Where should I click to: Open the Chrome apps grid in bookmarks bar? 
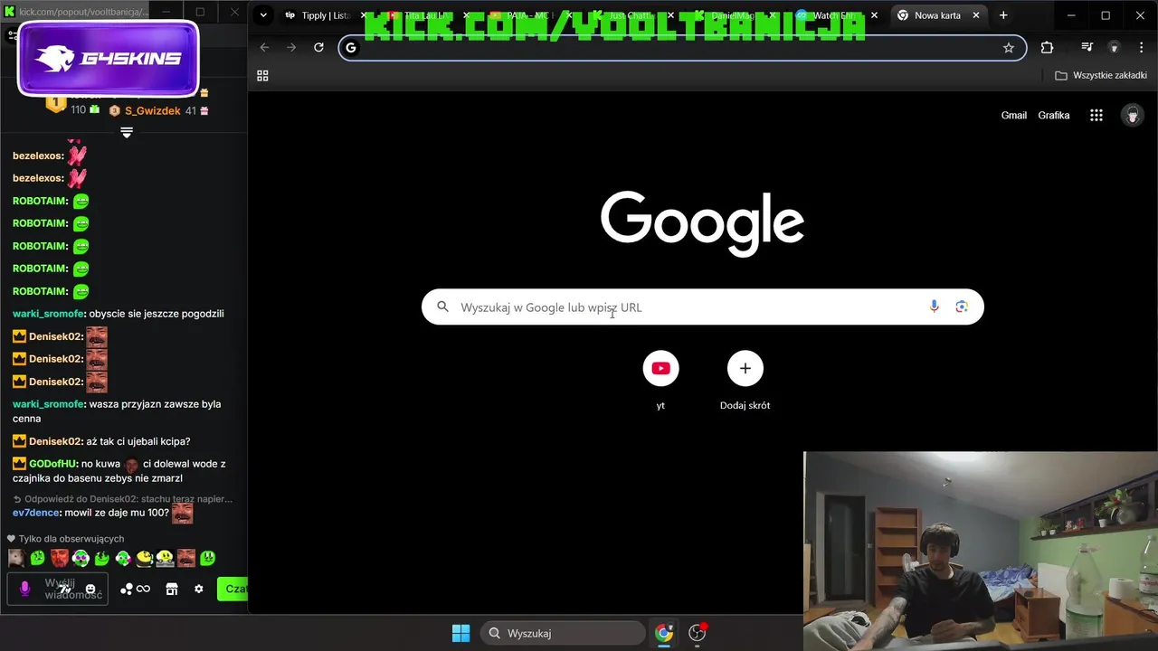tap(262, 76)
